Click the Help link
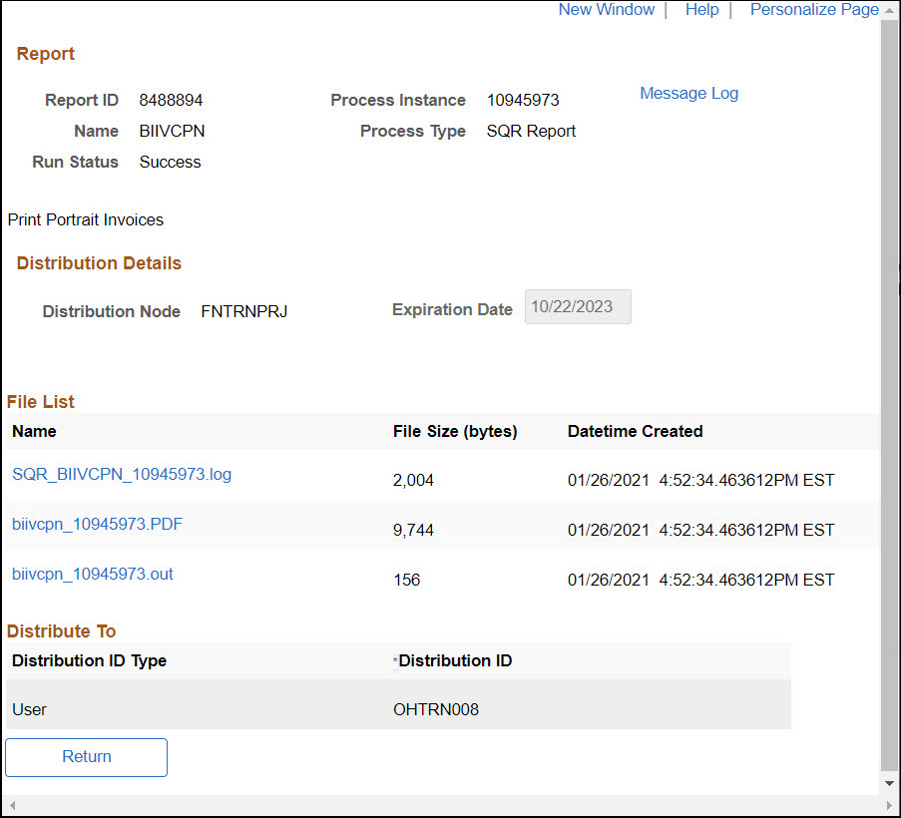This screenshot has height=818, width=901. [701, 10]
